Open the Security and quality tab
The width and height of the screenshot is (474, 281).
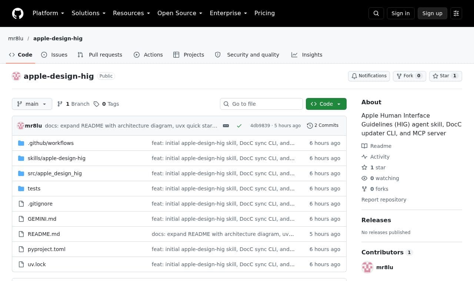click(x=247, y=55)
